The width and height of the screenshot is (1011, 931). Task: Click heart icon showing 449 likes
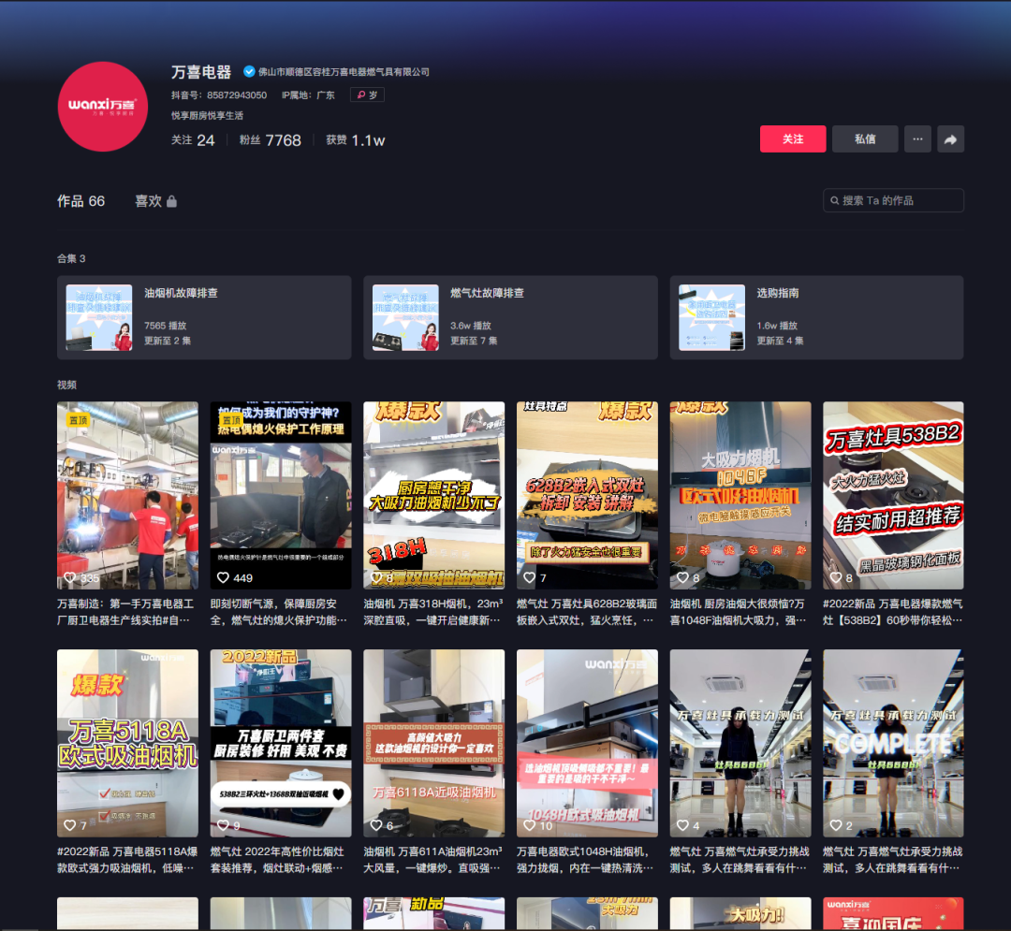pos(223,578)
